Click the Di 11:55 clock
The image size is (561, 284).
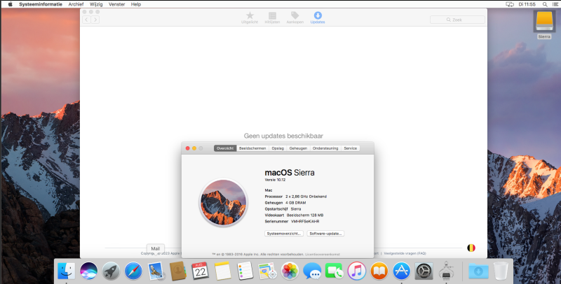pos(527,4)
